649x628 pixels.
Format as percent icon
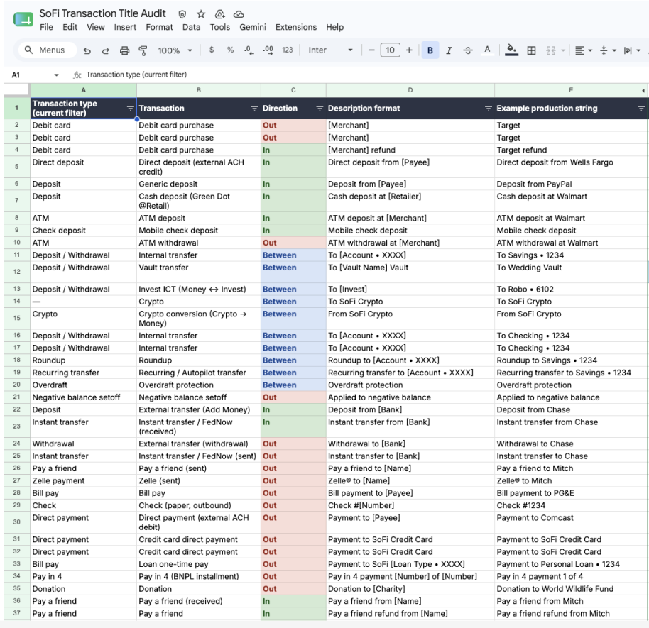(230, 50)
